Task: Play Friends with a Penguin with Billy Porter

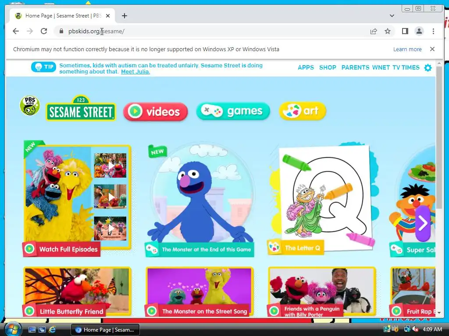Action: tap(322, 292)
